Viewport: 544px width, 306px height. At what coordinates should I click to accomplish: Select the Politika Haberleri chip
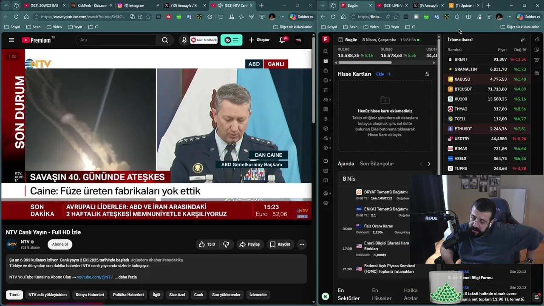(128, 295)
